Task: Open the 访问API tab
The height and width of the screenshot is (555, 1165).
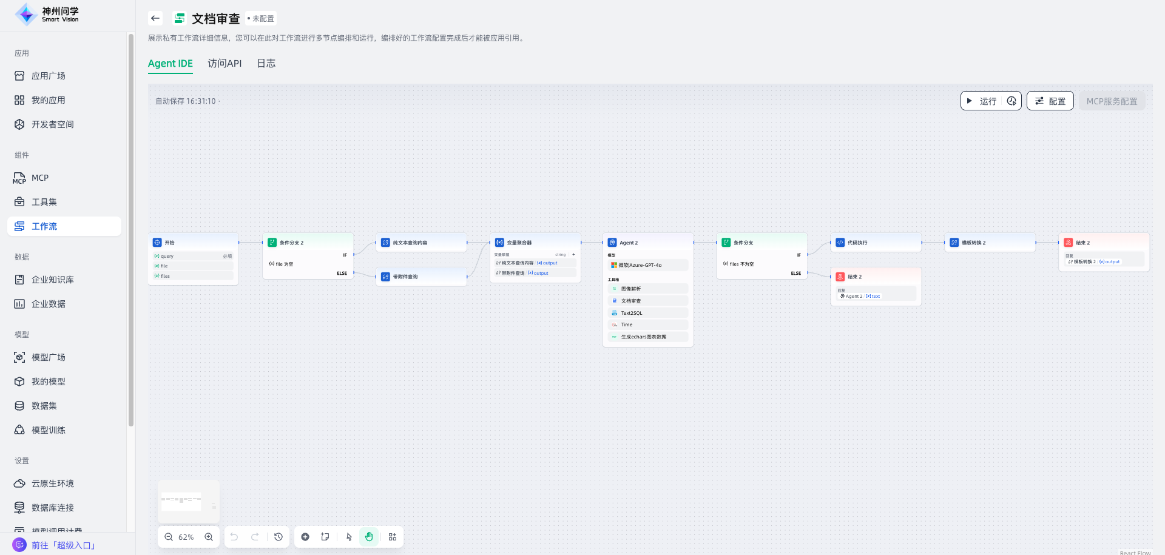Action: (x=225, y=63)
